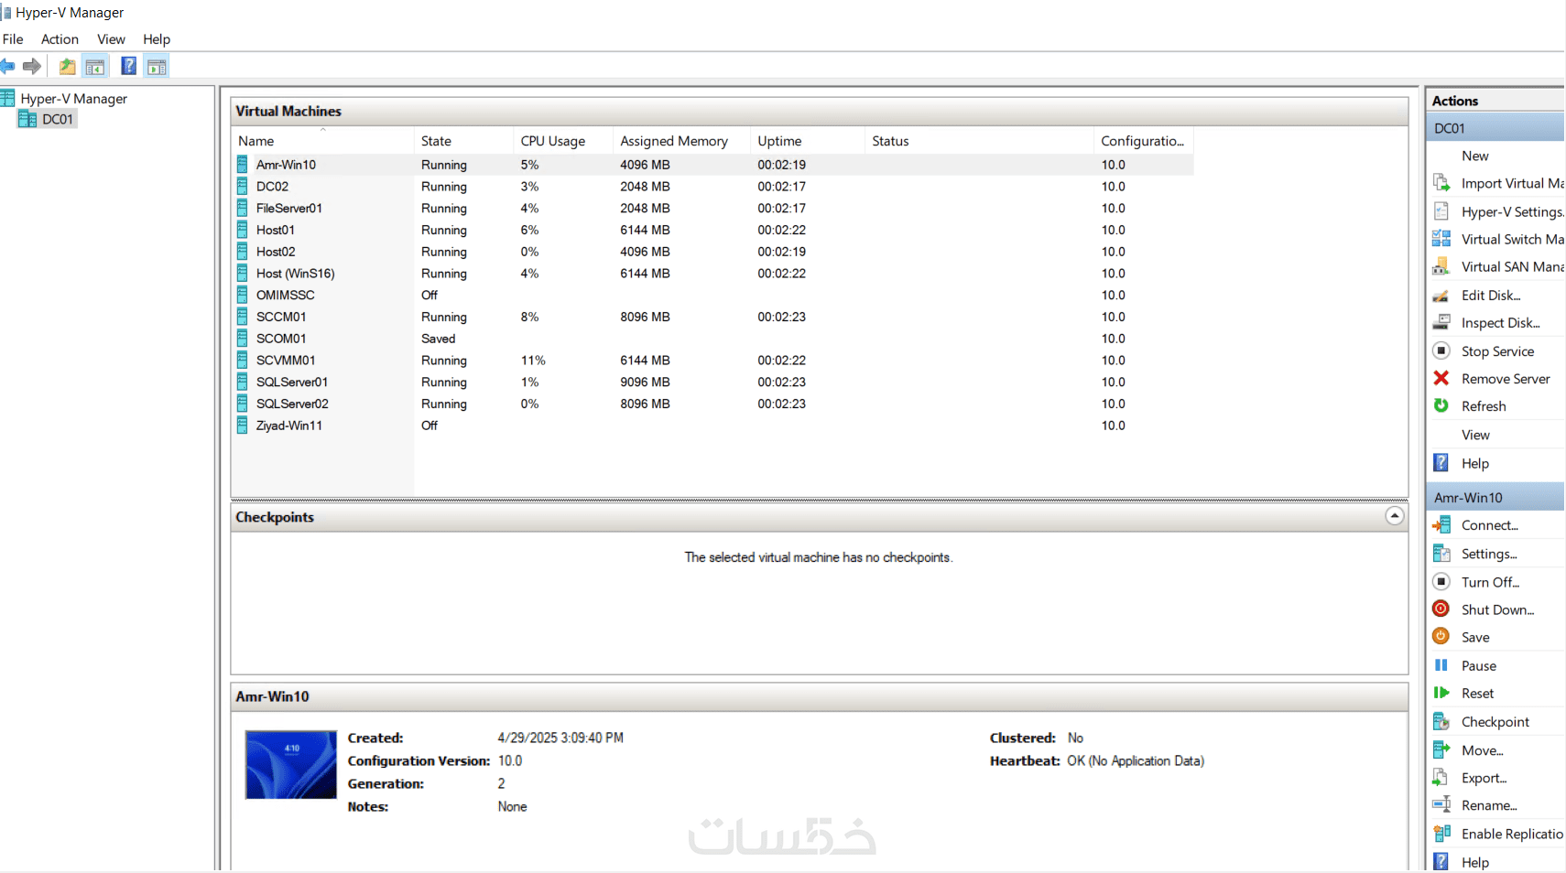Toggle the Show/Hide Action Pane toolbar icon
Screen dimensions: 1566x873
pos(157,66)
